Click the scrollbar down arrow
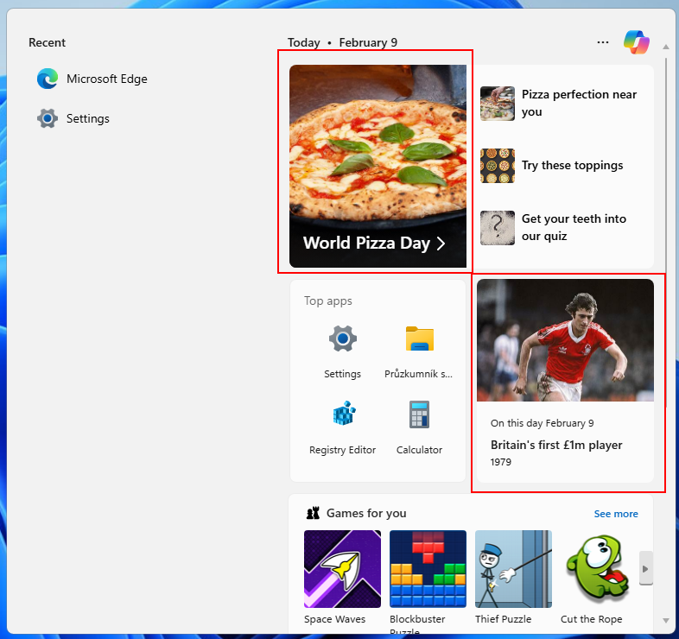679x639 pixels. [x=665, y=620]
